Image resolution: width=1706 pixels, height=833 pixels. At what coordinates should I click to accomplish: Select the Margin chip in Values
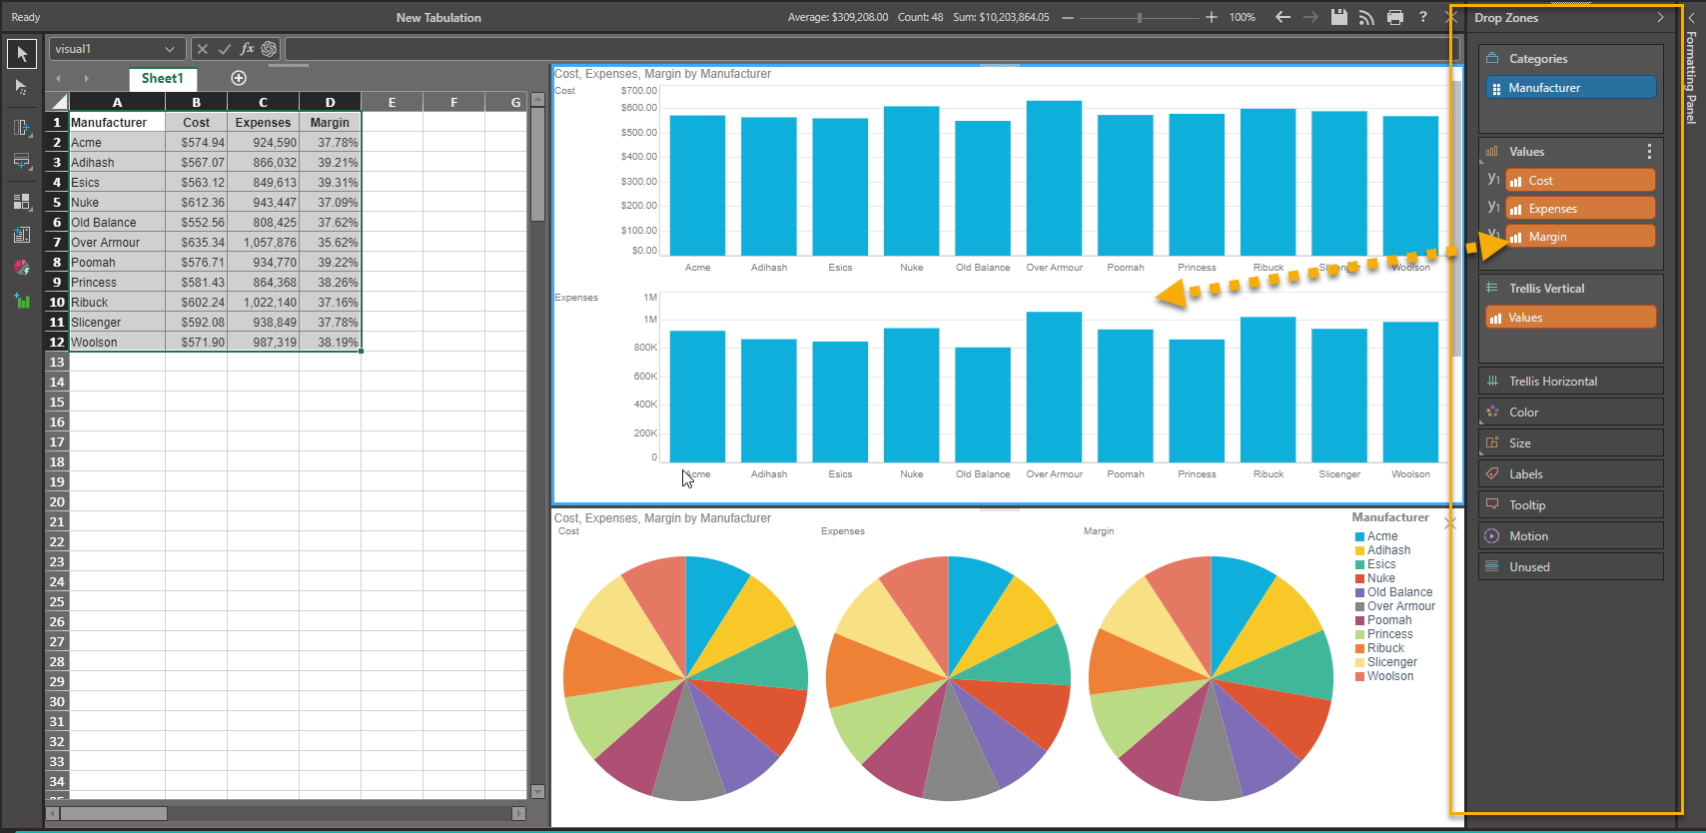coord(1580,237)
